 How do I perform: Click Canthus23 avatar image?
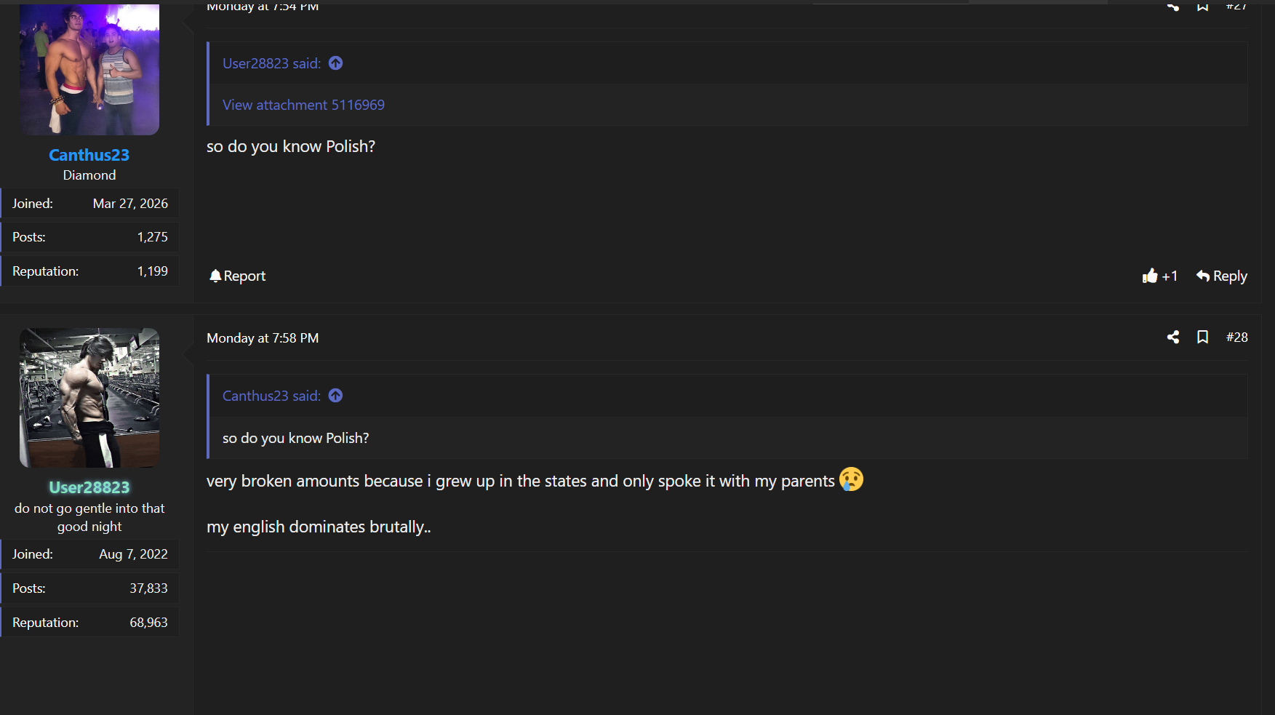pyautogui.click(x=89, y=69)
